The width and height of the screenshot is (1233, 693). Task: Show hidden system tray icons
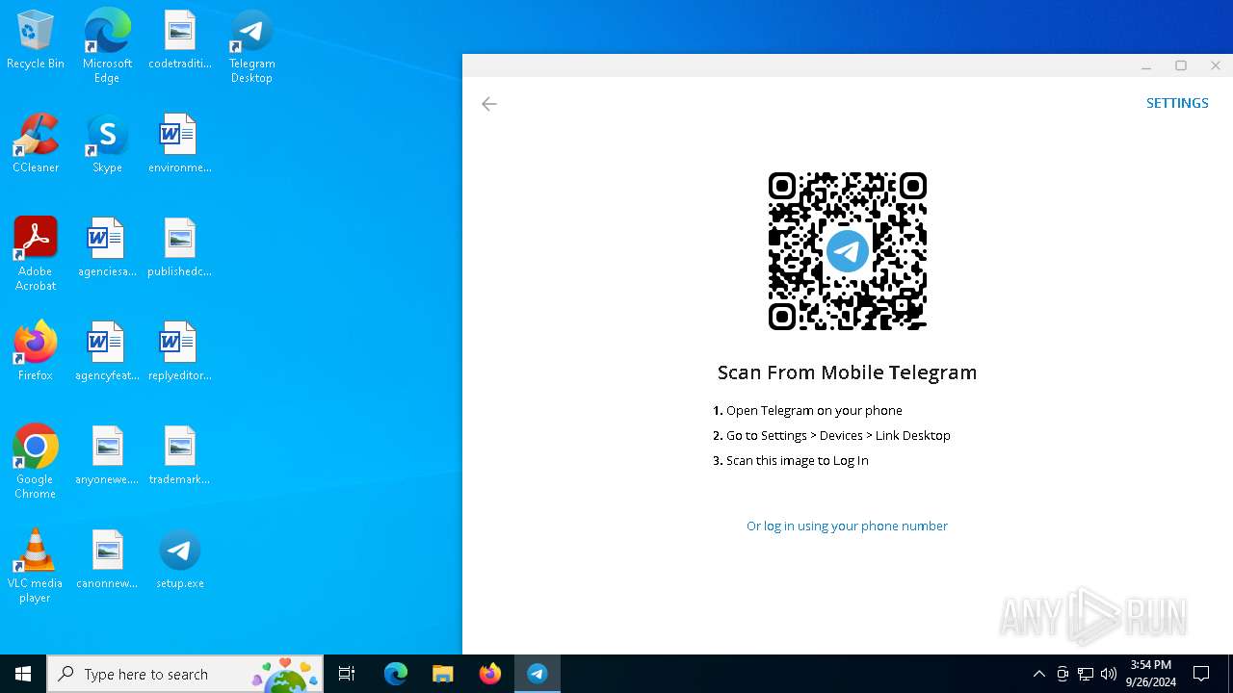pyautogui.click(x=1038, y=674)
